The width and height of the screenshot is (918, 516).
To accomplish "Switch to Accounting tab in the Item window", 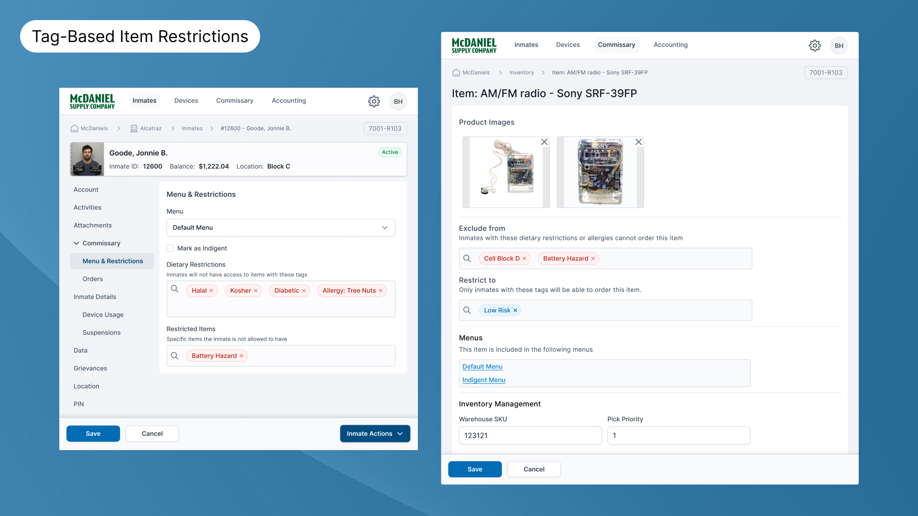I will [x=670, y=45].
